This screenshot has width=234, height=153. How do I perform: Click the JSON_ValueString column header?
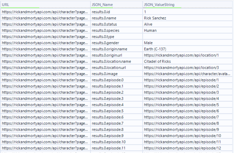(x=188, y=5)
